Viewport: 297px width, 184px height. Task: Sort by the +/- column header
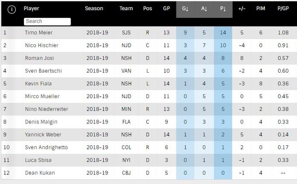click(242, 9)
